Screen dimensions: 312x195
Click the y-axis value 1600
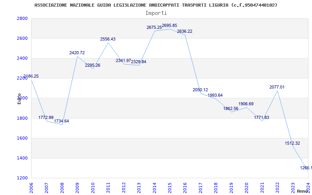22,138
